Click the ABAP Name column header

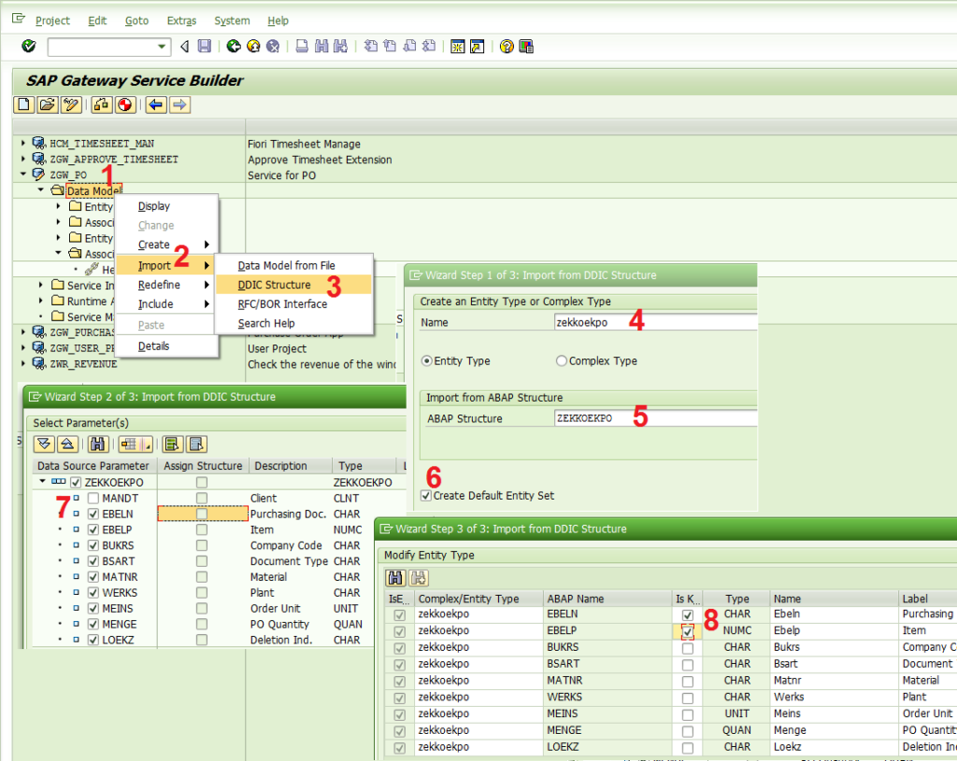click(607, 599)
